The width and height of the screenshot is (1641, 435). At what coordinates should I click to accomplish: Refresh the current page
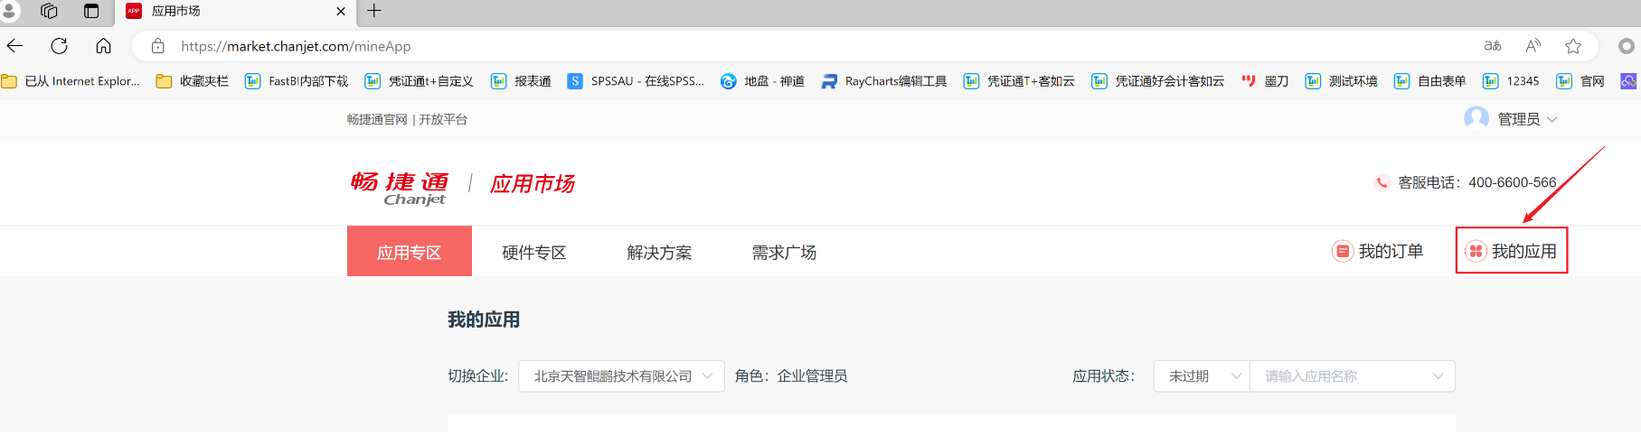click(60, 46)
